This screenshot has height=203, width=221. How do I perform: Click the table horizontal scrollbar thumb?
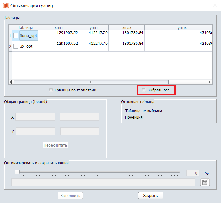[x=91, y=82]
